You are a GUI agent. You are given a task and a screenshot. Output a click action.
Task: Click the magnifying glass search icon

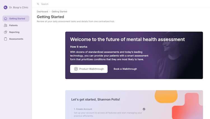click(38, 4)
